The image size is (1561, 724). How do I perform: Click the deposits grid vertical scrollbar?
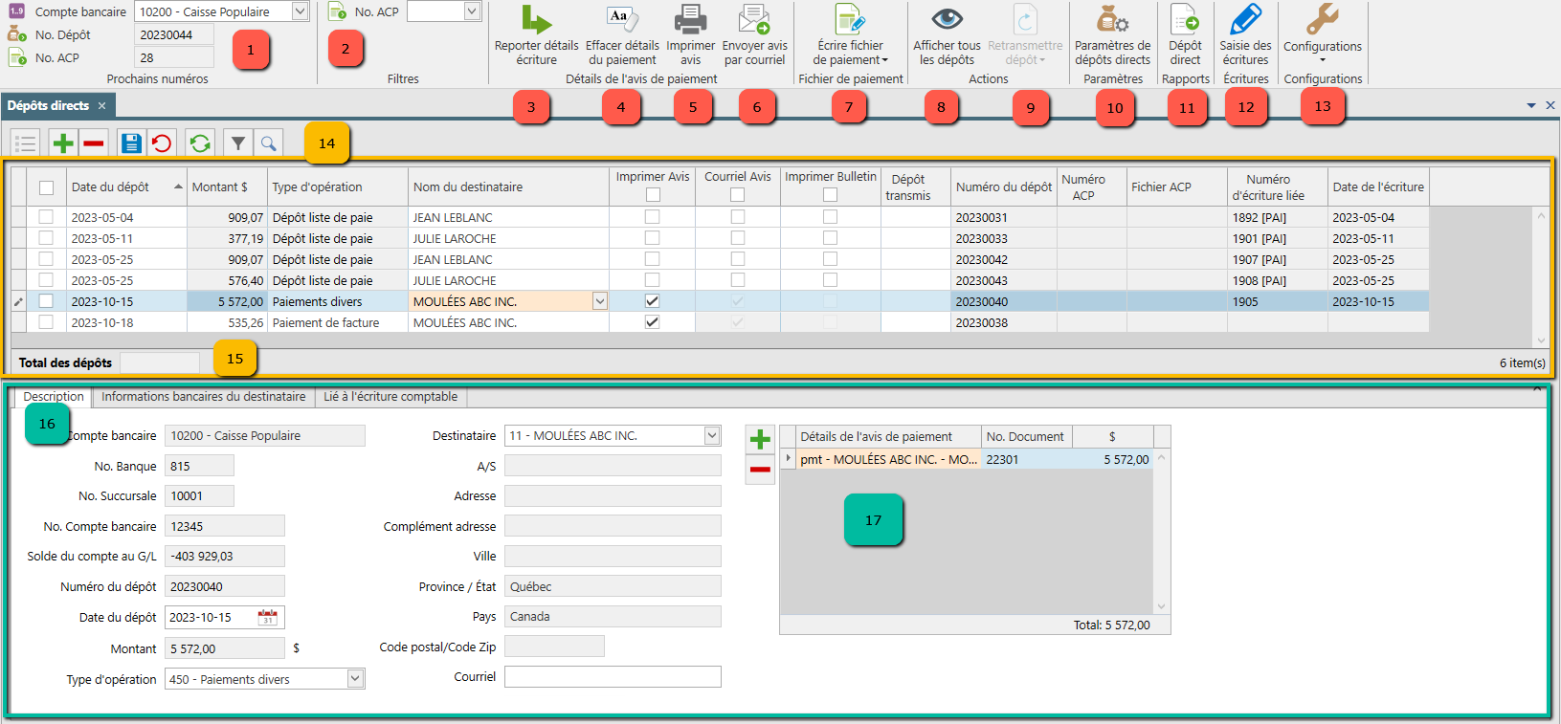1541,277
